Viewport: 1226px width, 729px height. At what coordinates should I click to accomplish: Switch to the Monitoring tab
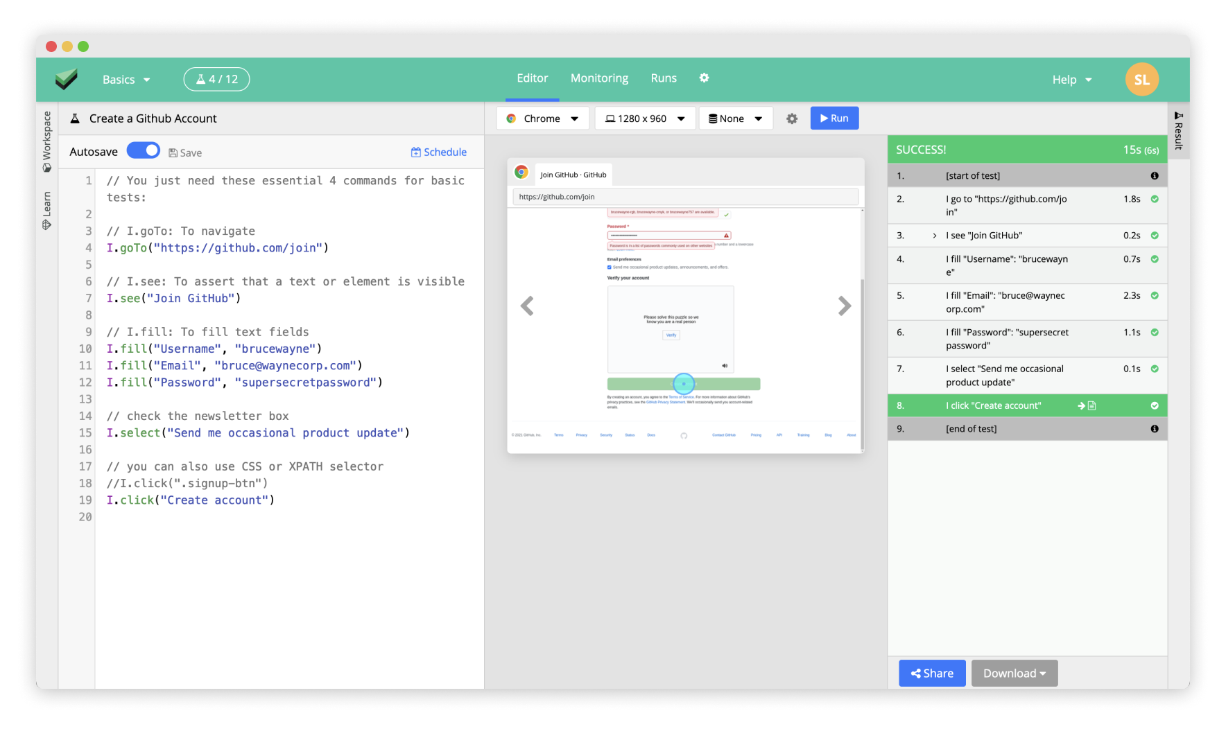(598, 78)
